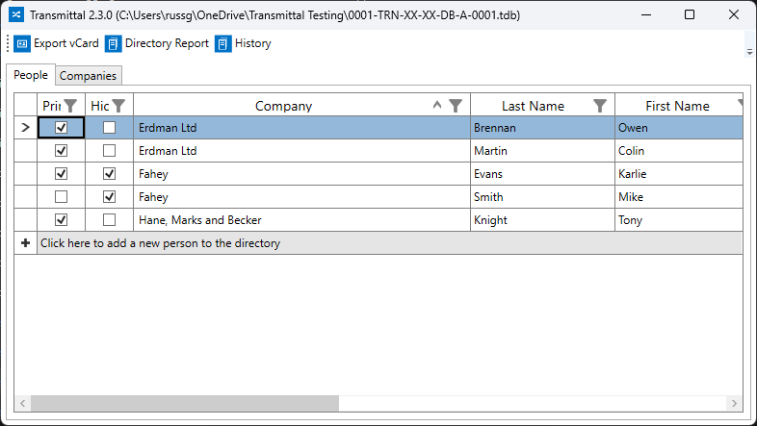Click the filter icon in Hic column

tap(118, 106)
